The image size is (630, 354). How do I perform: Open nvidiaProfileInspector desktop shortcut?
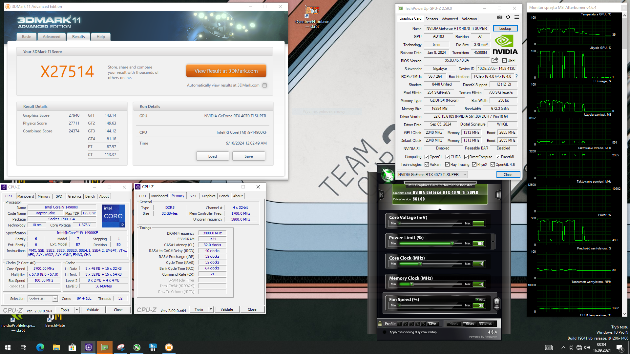[18, 324]
